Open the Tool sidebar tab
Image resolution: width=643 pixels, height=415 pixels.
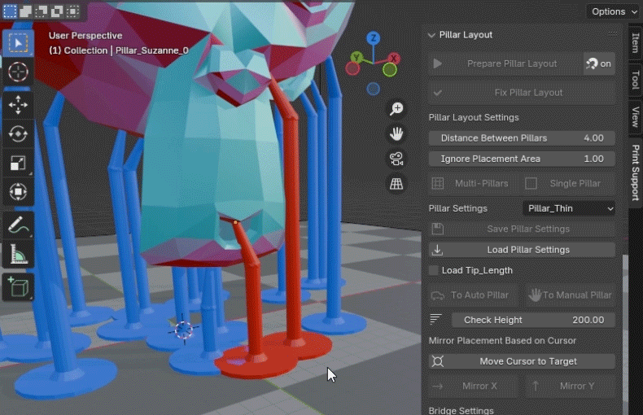click(x=635, y=80)
